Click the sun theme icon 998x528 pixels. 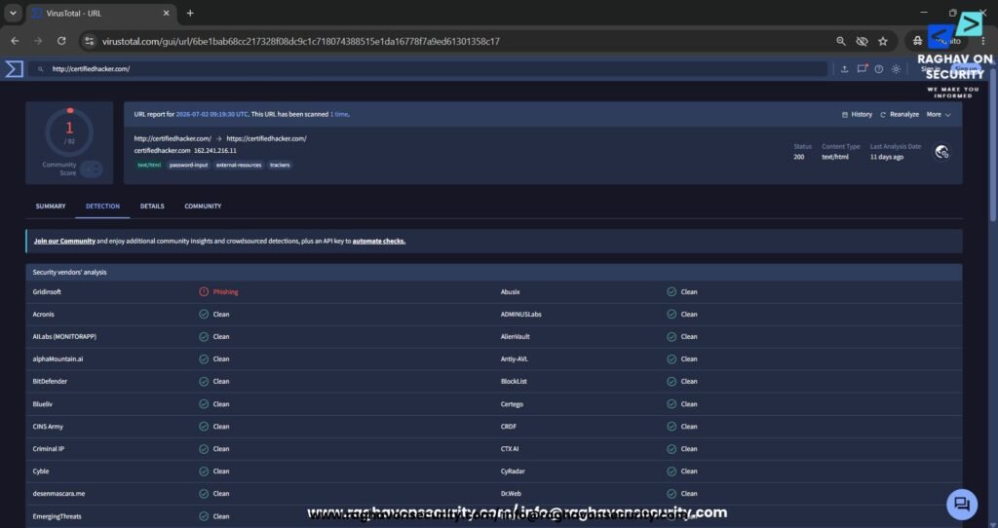(x=897, y=69)
